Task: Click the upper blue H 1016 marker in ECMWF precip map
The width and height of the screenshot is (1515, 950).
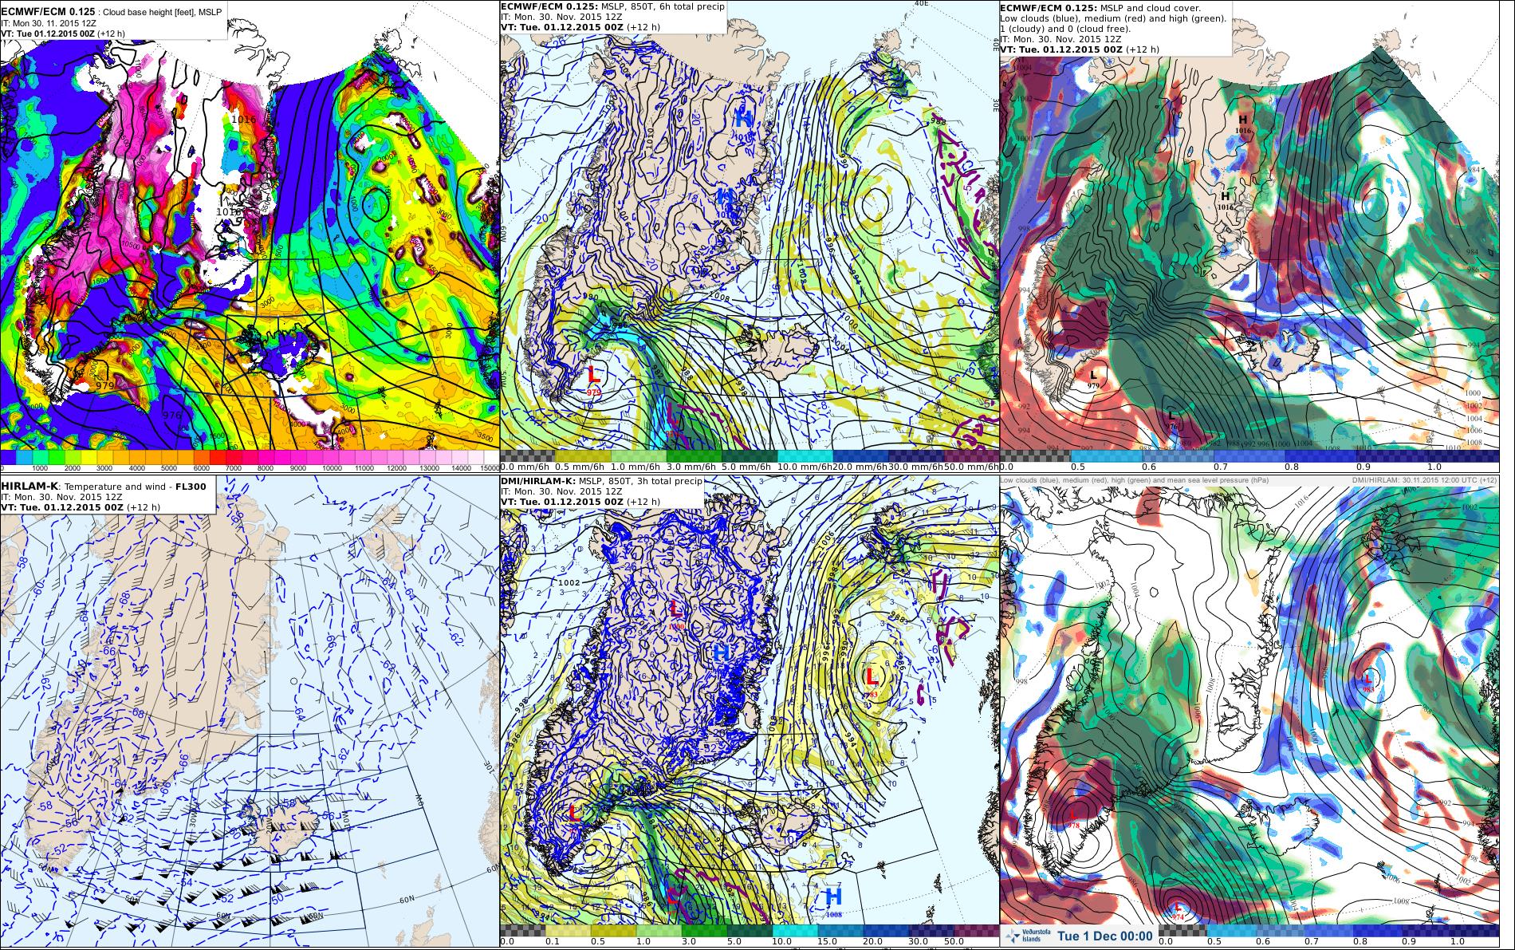Action: 744,124
